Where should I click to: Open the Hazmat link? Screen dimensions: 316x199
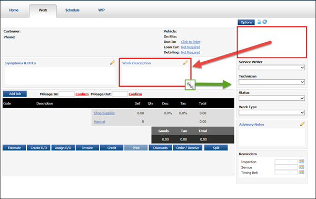[x=100, y=121]
